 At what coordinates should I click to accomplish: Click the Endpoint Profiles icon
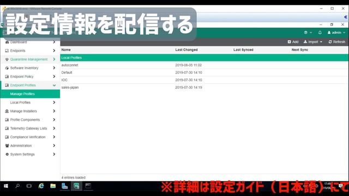click(x=7, y=85)
